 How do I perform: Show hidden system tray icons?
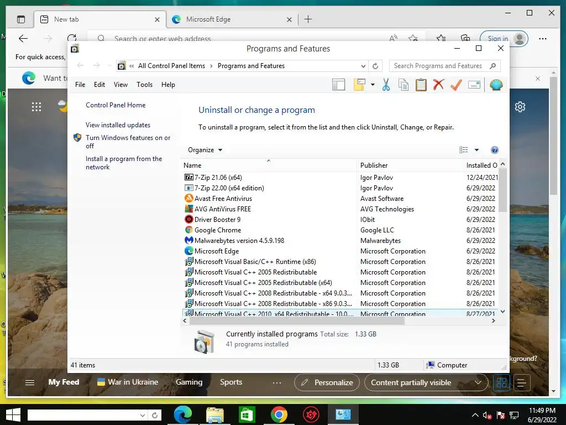(x=475, y=416)
